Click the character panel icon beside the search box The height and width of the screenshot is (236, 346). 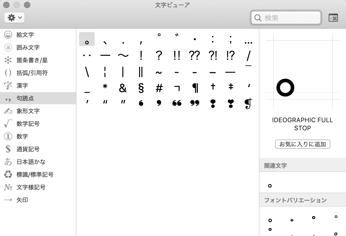333,18
